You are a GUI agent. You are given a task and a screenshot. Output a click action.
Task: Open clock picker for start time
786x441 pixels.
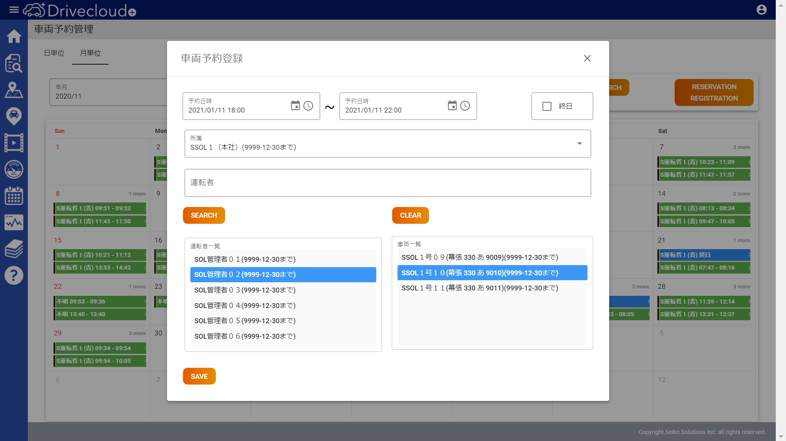pos(308,106)
